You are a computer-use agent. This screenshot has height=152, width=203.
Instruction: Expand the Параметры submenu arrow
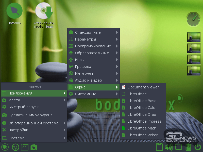click(x=117, y=39)
